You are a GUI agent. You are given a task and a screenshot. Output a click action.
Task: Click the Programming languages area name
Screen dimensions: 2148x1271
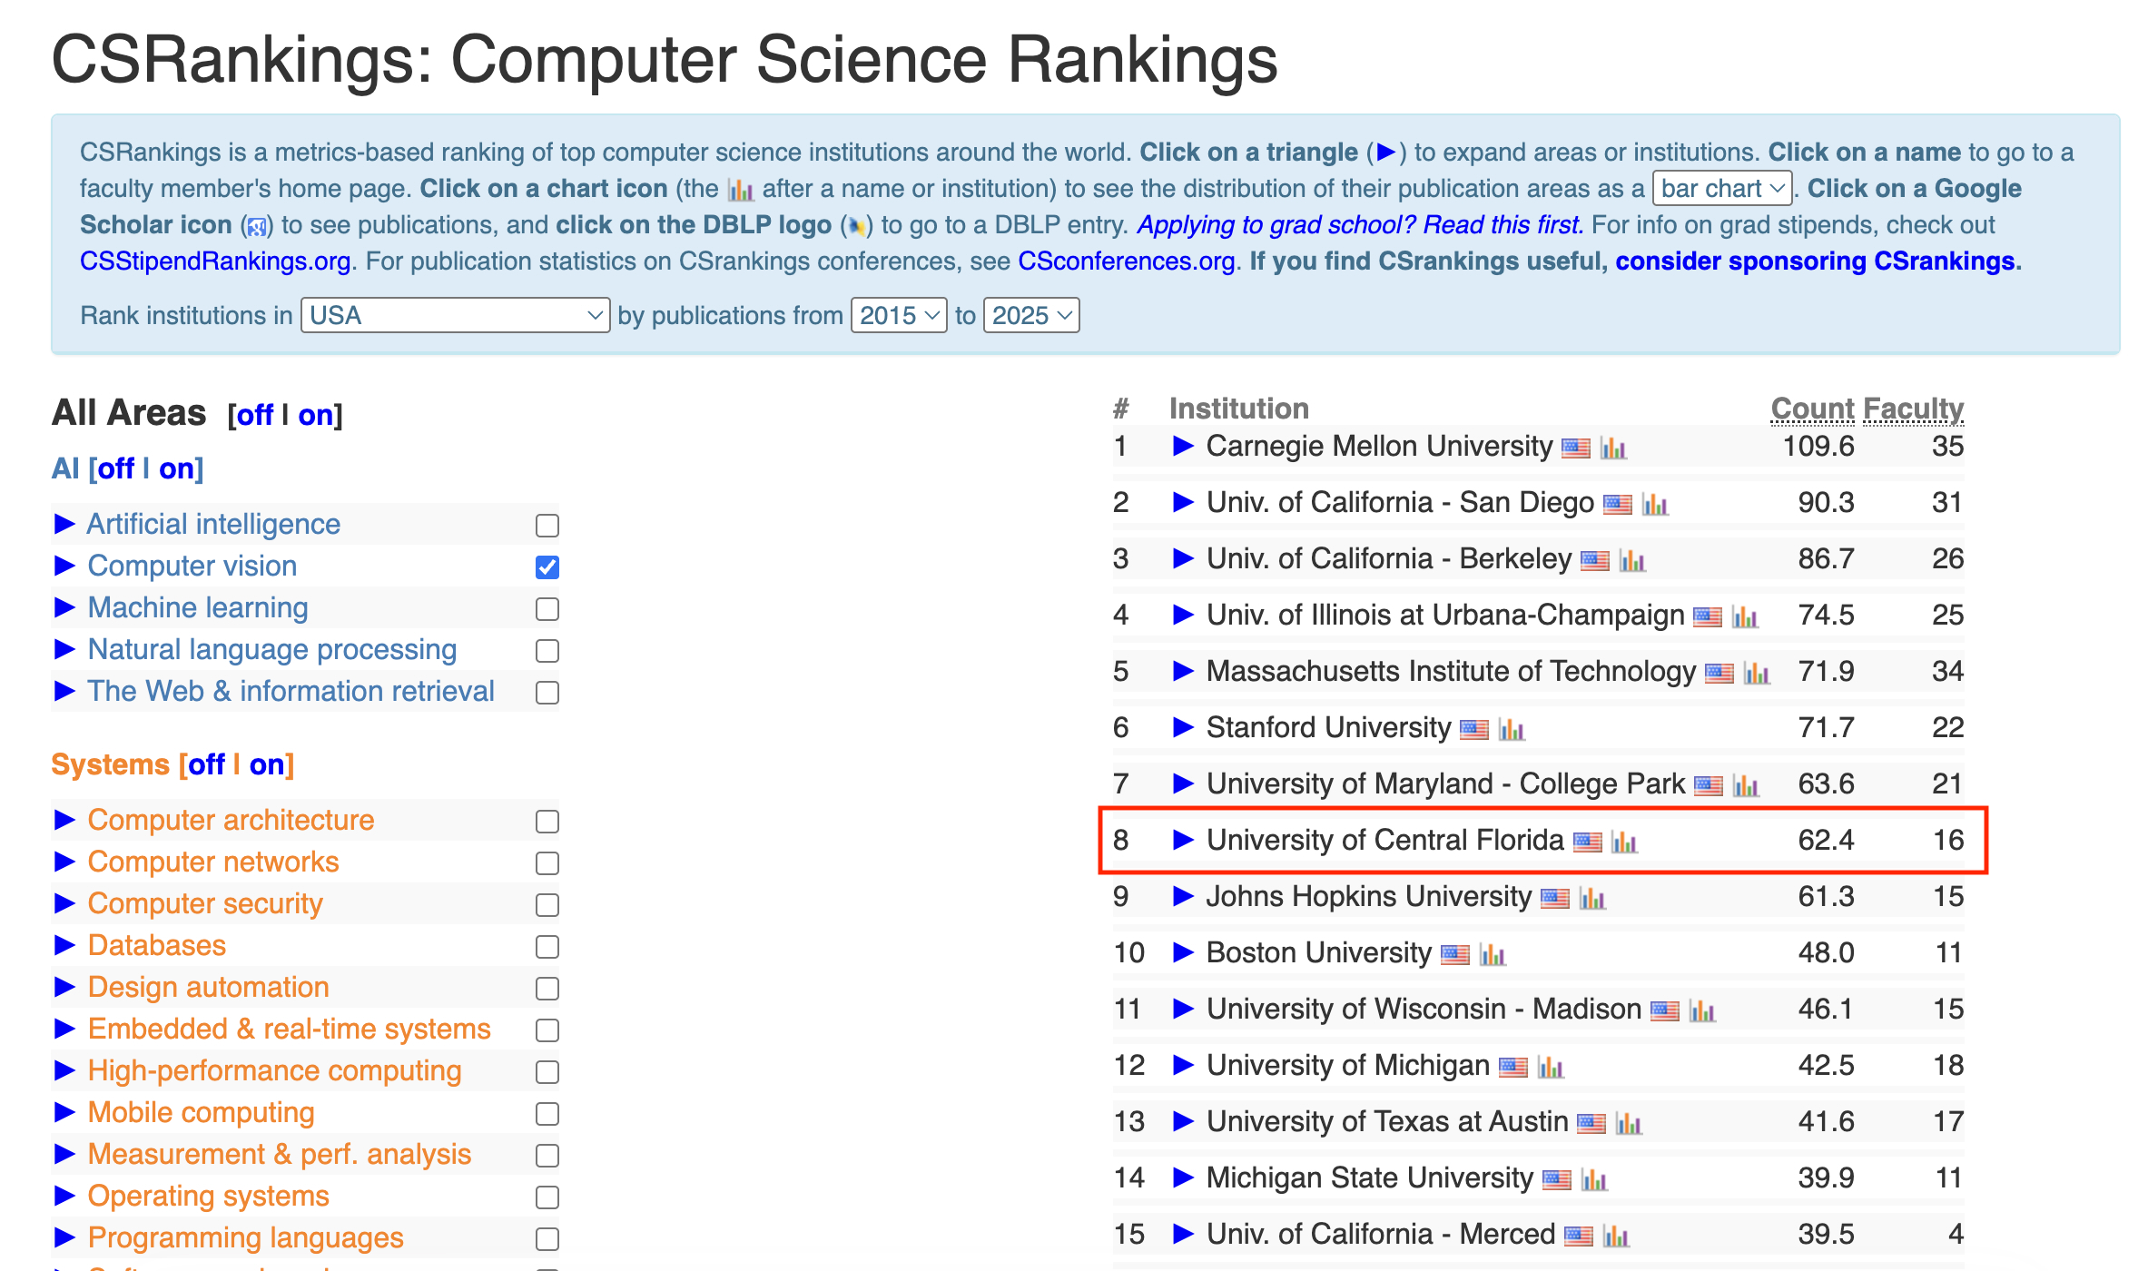pyautogui.click(x=246, y=1237)
